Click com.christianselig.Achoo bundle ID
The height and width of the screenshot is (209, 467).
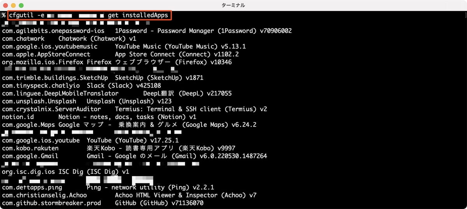[x=44, y=195]
